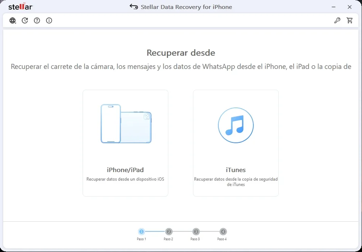Image resolution: width=362 pixels, height=252 pixels.
Task: Choose the iTunes recovery option title
Action: click(236, 170)
